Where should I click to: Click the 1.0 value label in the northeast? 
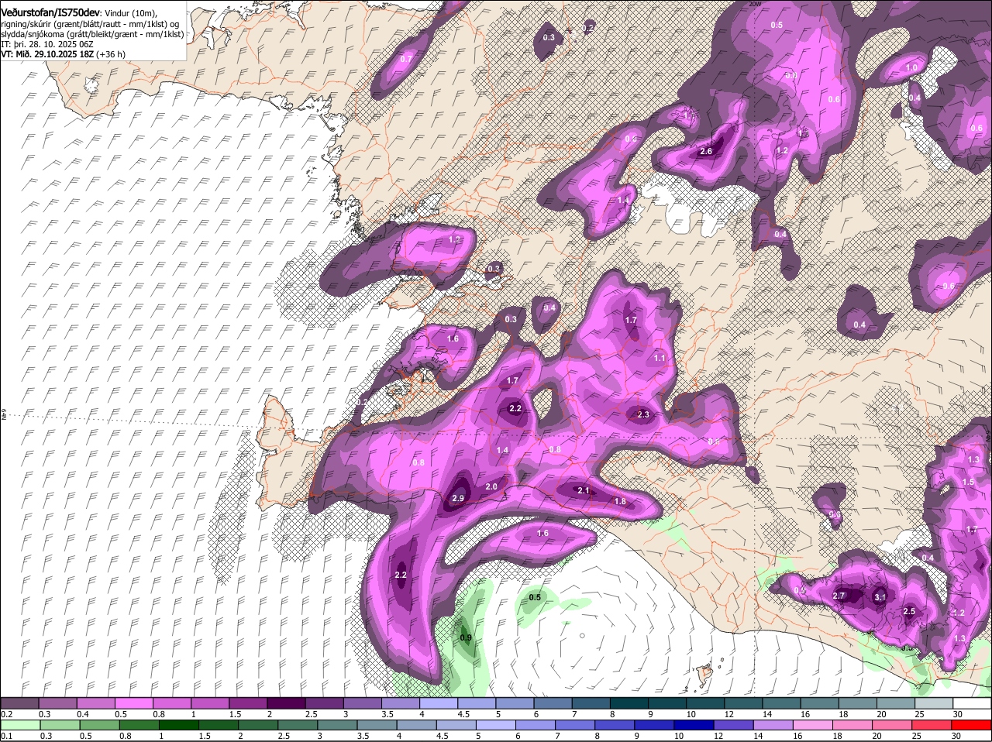[912, 67]
